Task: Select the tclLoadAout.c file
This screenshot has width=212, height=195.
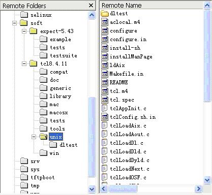Action: 130,134
